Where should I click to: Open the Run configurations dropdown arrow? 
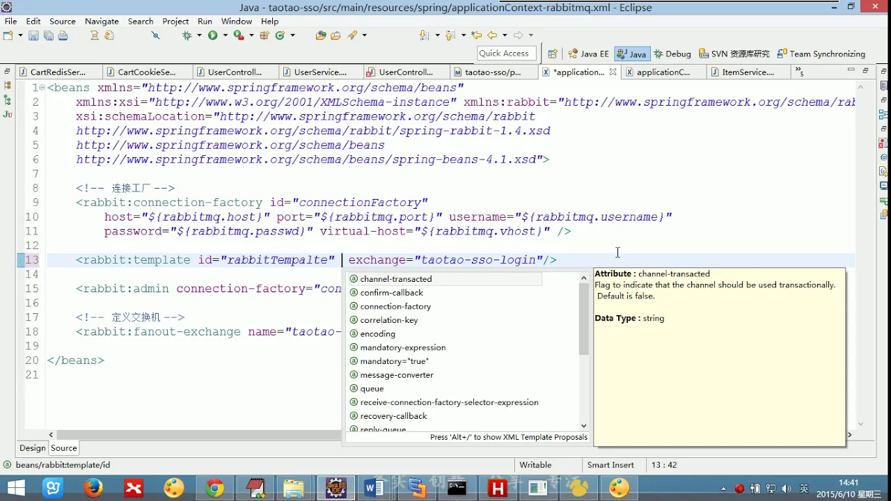[x=225, y=35]
